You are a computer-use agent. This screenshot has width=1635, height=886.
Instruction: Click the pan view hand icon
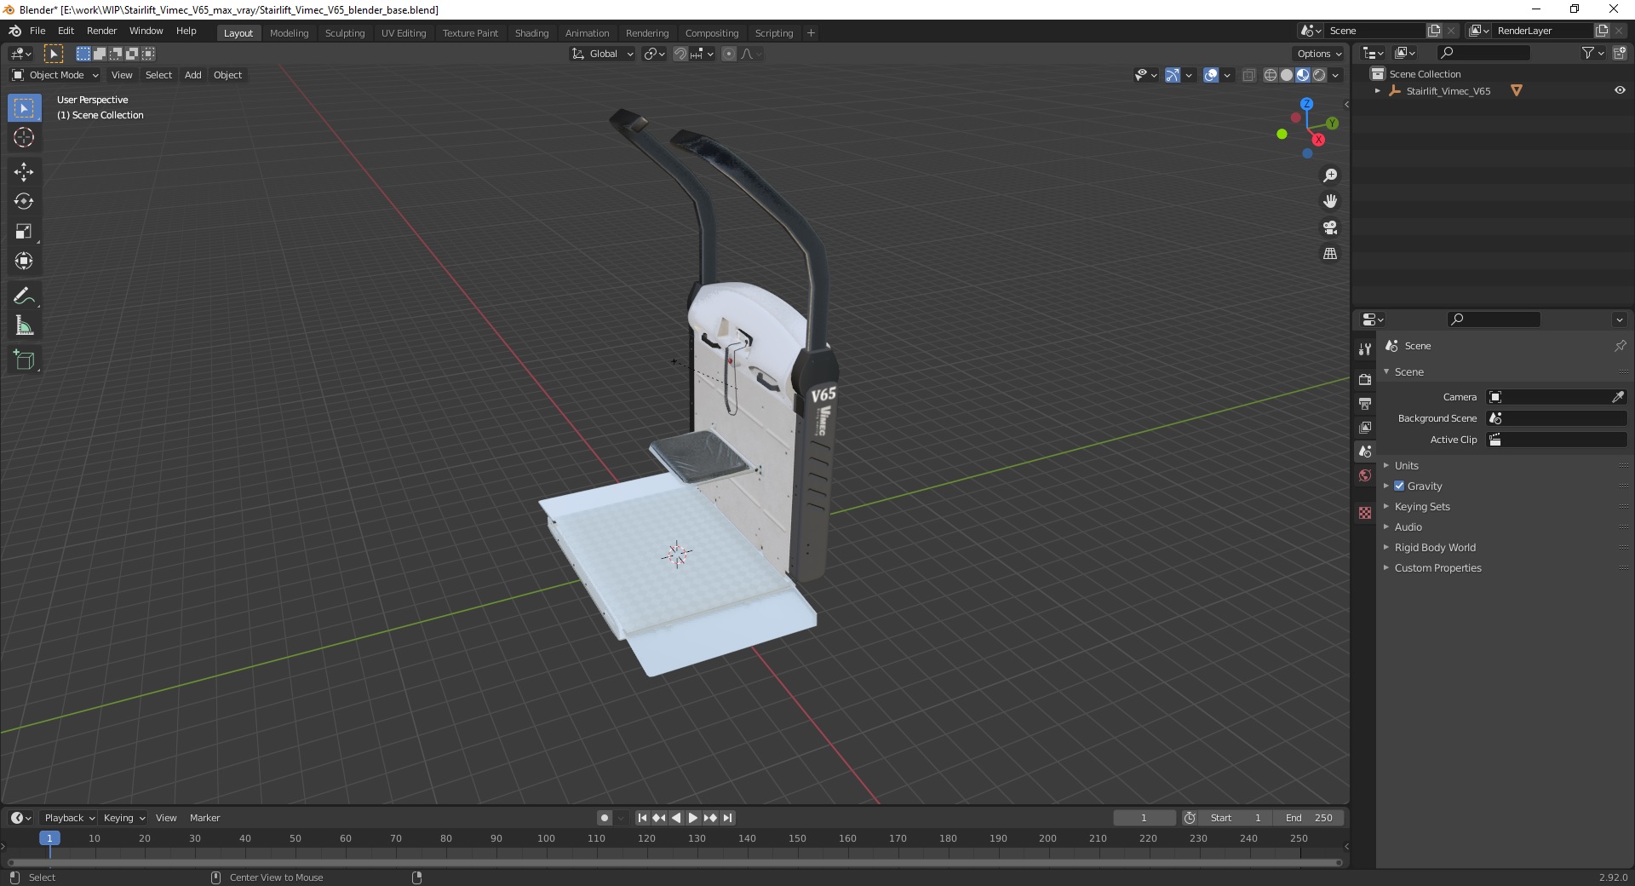[1330, 202]
